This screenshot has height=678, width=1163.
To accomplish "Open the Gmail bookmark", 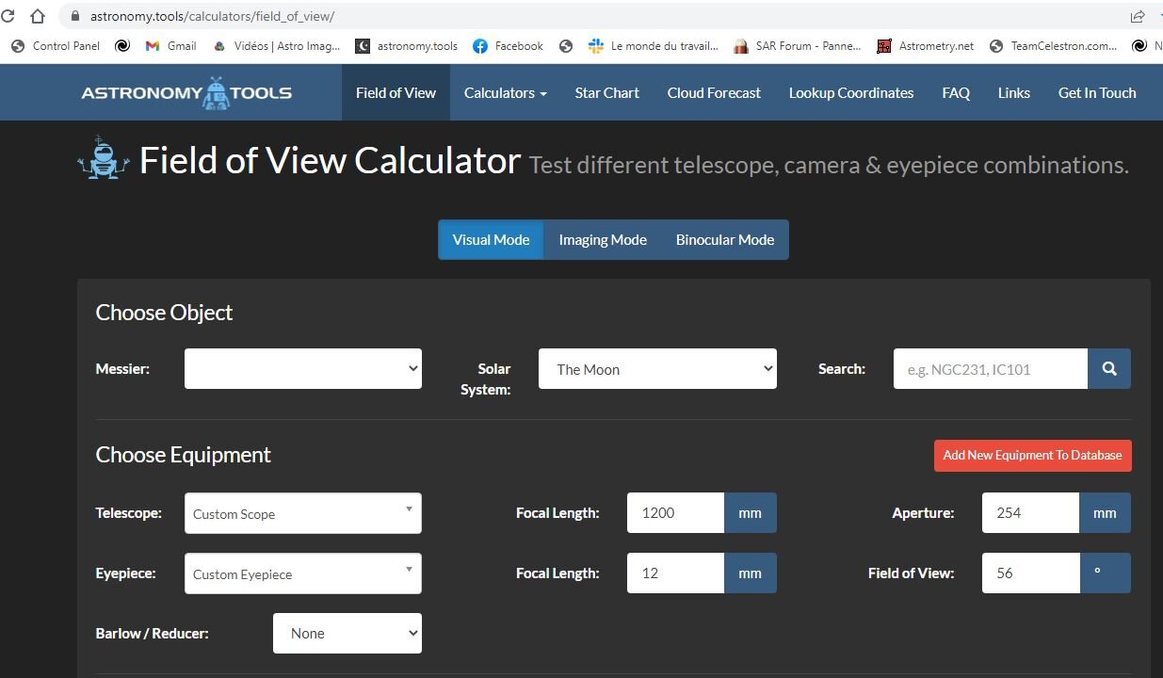I will point(170,45).
